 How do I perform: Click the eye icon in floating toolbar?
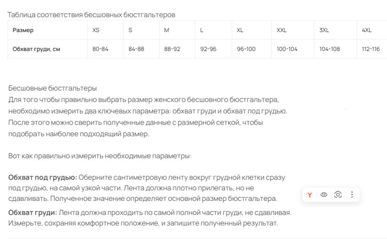(x=324, y=195)
